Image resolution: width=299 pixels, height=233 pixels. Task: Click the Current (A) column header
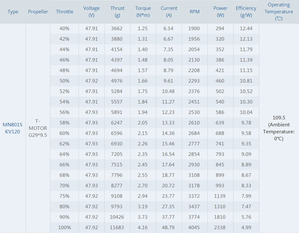pos(169,12)
